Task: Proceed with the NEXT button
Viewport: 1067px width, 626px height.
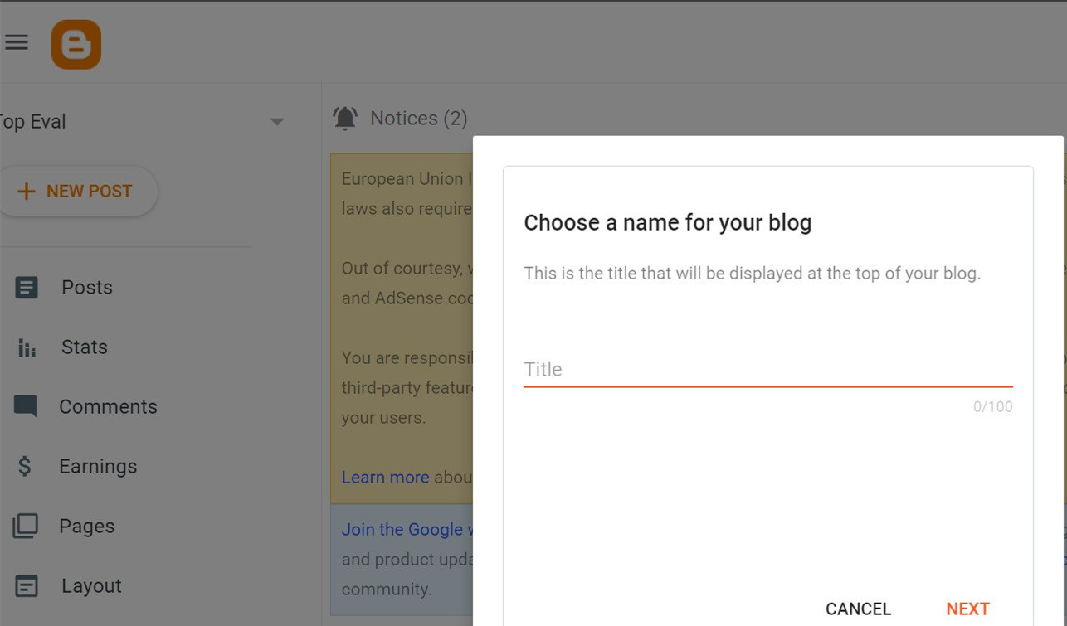Action: (967, 609)
